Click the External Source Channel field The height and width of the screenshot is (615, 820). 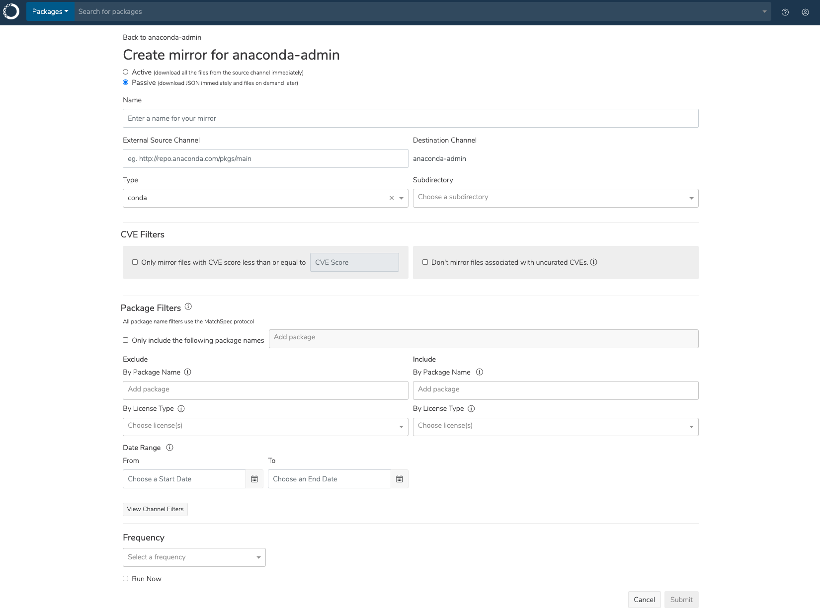[265, 158]
